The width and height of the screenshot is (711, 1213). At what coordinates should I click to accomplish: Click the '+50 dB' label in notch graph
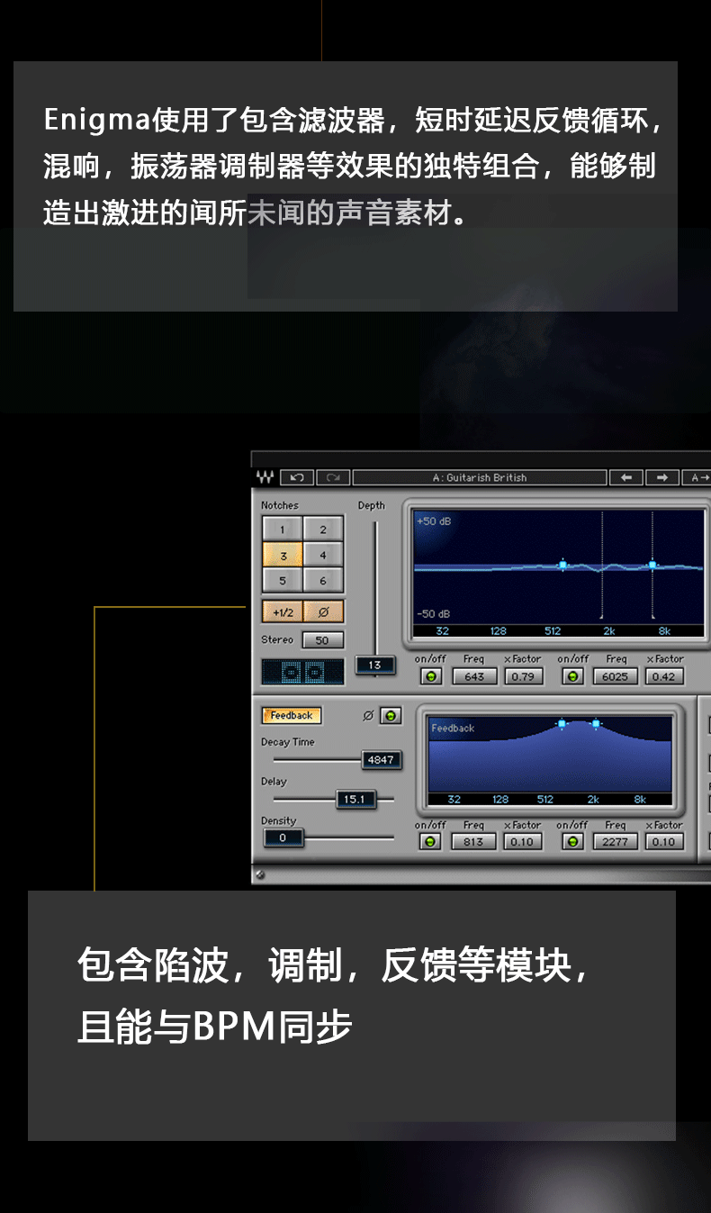(x=434, y=521)
